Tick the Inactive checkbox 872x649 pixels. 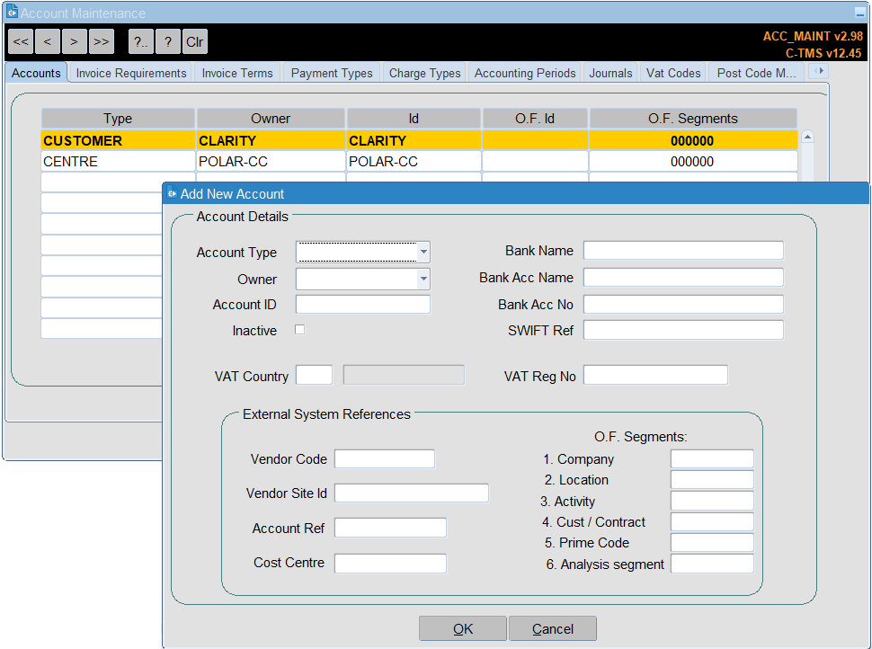(x=299, y=330)
